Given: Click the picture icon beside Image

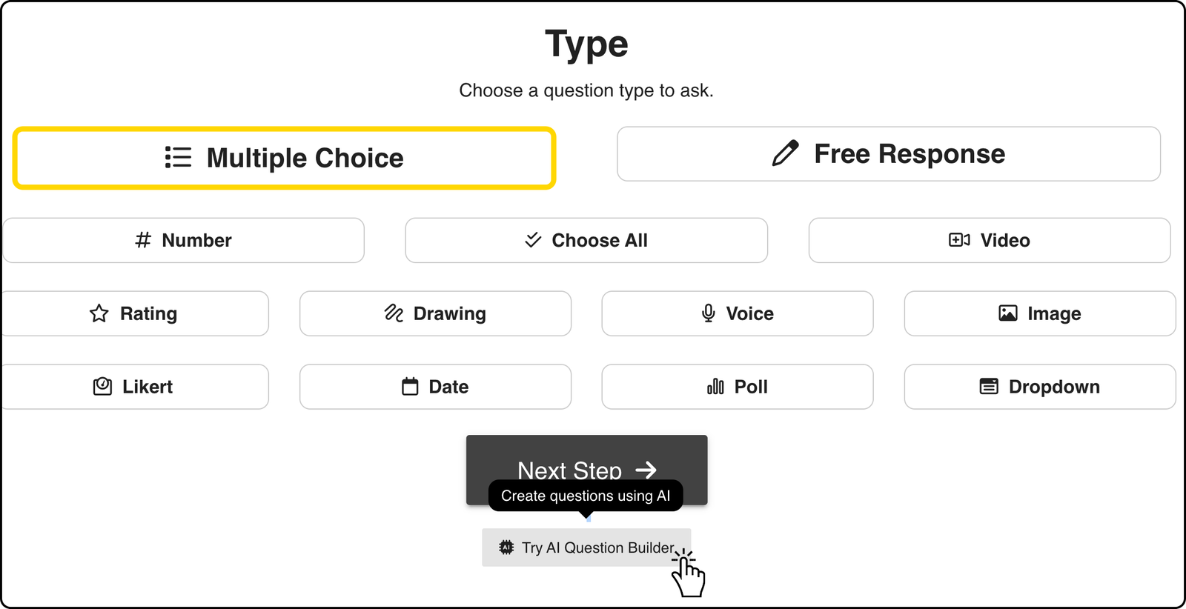Looking at the screenshot, I should click(x=1008, y=313).
